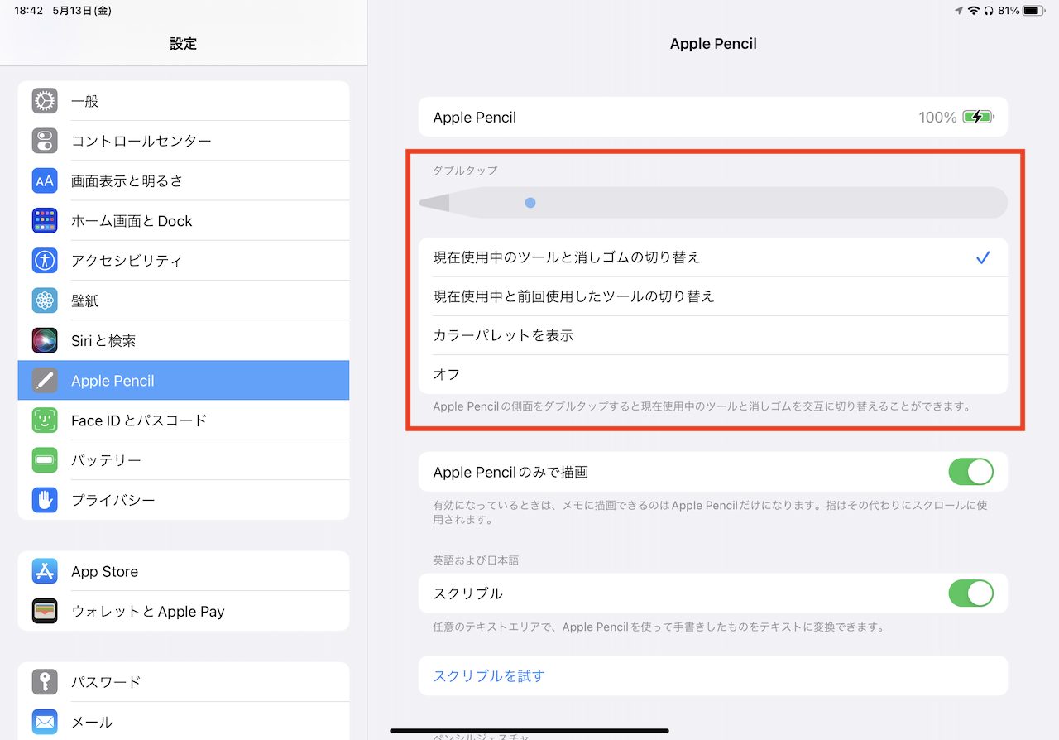Tap the Apple Pencil charging battery icon
1059x740 pixels.
tap(979, 117)
